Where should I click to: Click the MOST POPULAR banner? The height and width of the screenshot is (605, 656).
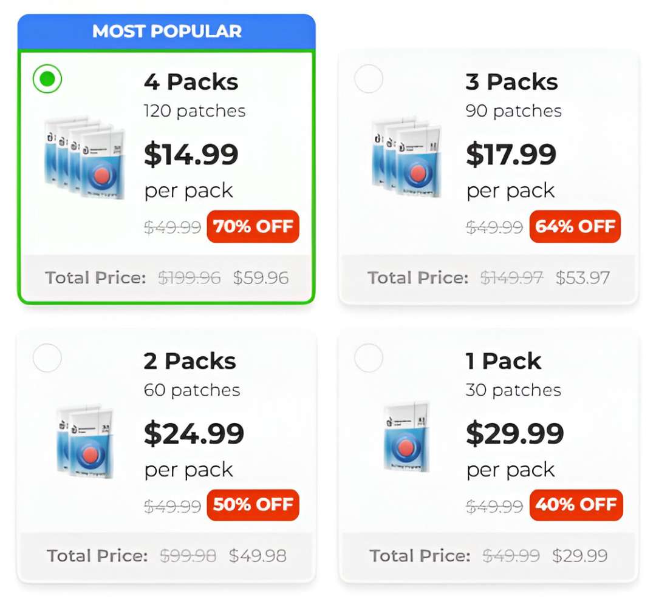(x=167, y=31)
